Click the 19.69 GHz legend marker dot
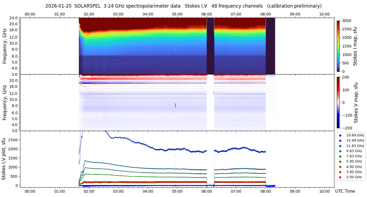 (340, 135)
